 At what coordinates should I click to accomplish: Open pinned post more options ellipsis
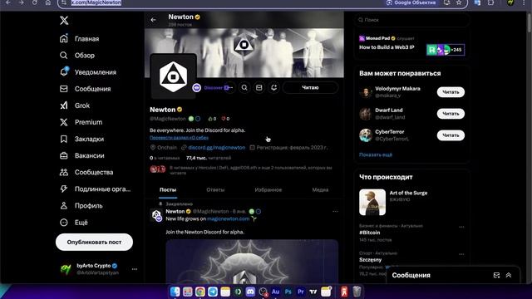coord(335,212)
